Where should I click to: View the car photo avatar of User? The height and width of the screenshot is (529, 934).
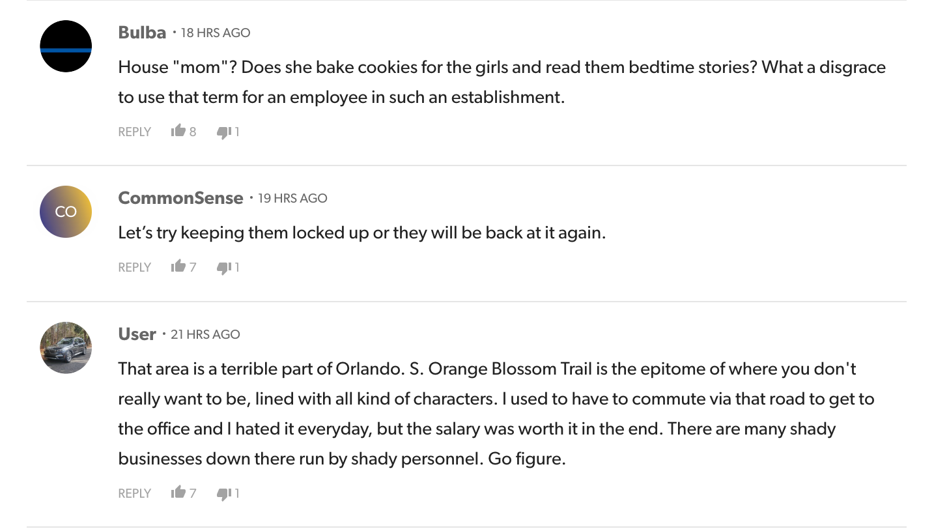coord(66,347)
